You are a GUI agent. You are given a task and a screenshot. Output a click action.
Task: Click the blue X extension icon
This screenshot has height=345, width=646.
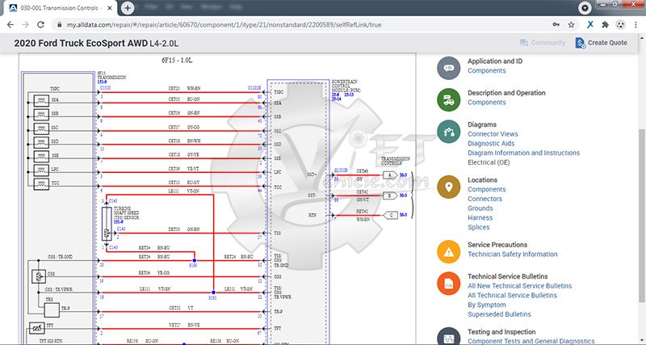pos(590,25)
